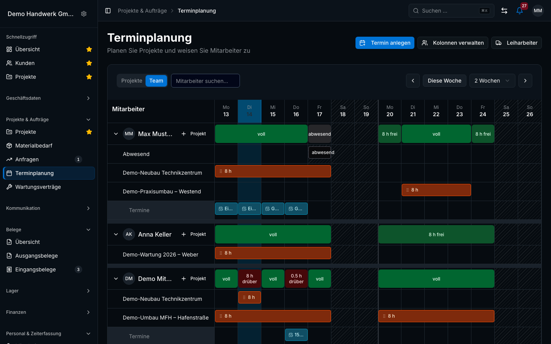The width and height of the screenshot is (551, 344).
Task: Click Leiharbeiter button
Action: click(x=517, y=43)
